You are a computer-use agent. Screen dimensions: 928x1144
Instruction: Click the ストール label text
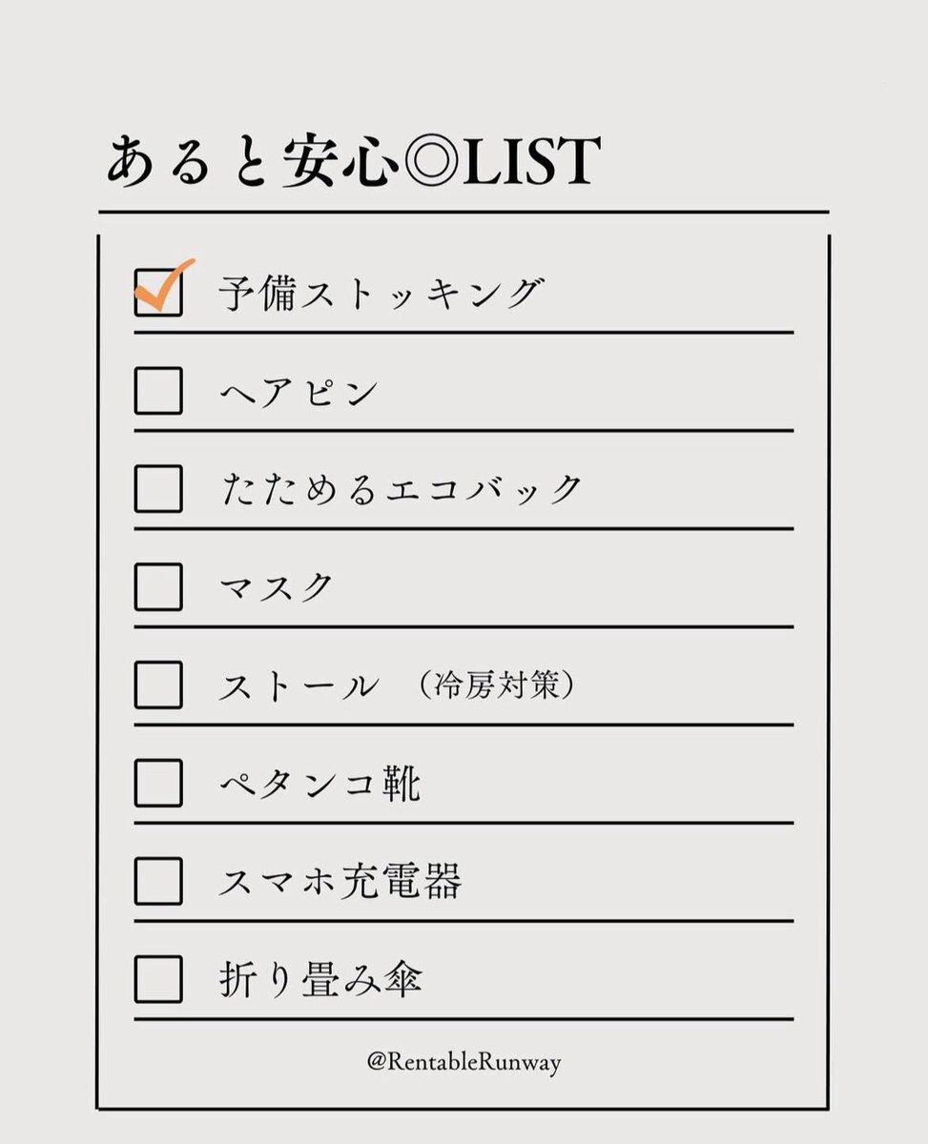[298, 686]
